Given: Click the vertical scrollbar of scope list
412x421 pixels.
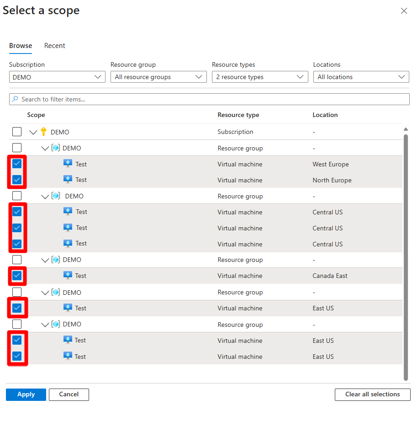Looking at the screenshot, I should click(x=406, y=257).
